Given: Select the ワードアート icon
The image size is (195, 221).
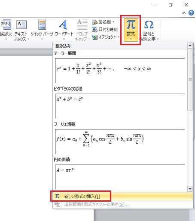Looking at the screenshot, I should click(63, 25).
